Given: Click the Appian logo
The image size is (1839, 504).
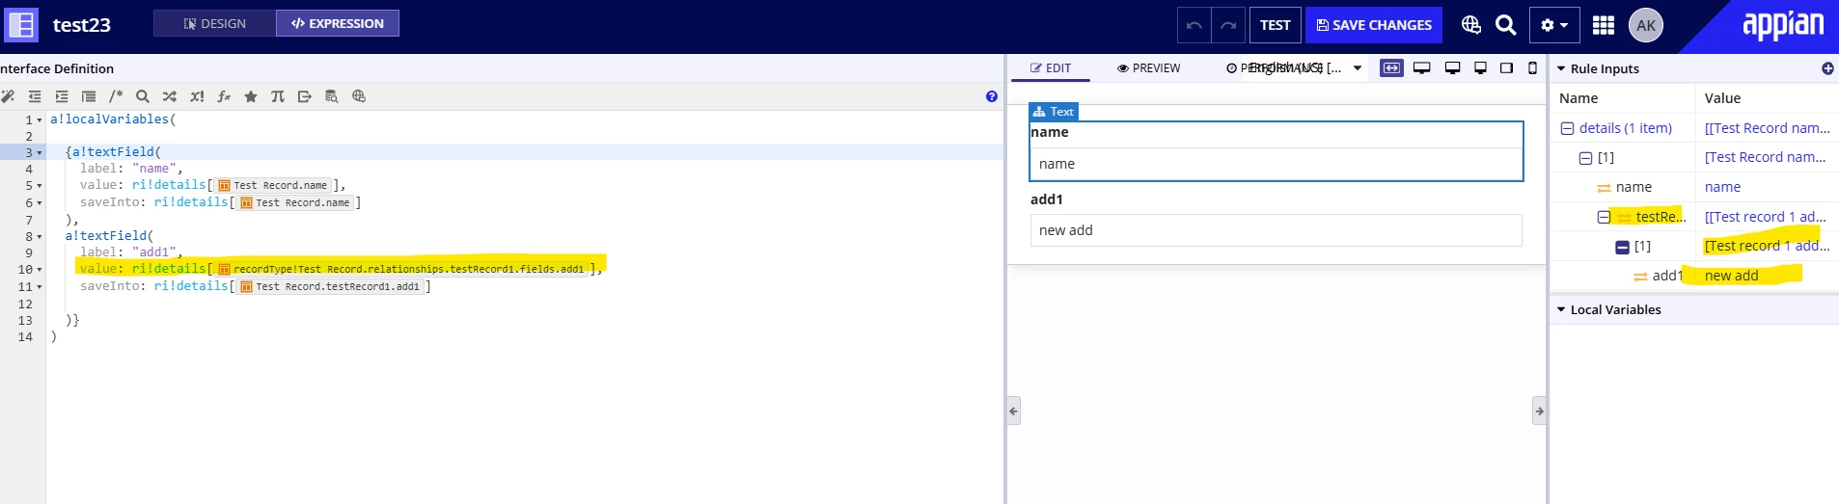Looking at the screenshot, I should pos(1783,25).
